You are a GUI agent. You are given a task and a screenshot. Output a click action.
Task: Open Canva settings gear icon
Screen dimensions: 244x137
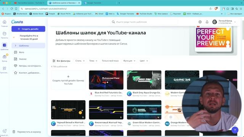(200, 22)
